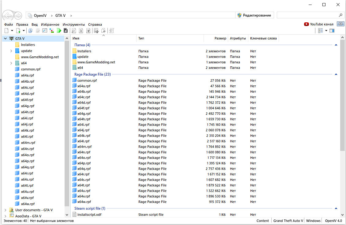Click OpenIV in the address breadcrumb
Screen dimensions: 346x225
pos(40,15)
